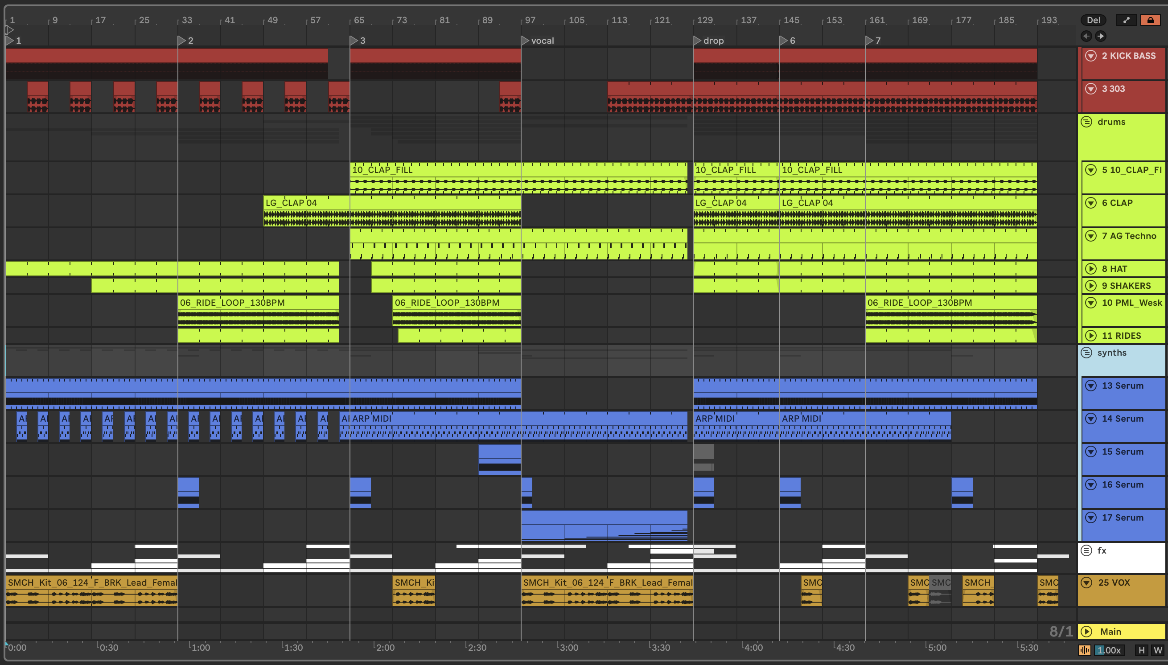Select the 06_RIDE_LOOP_130BPM clip at locator 7
This screenshot has height=665, width=1168.
pyautogui.click(x=950, y=303)
